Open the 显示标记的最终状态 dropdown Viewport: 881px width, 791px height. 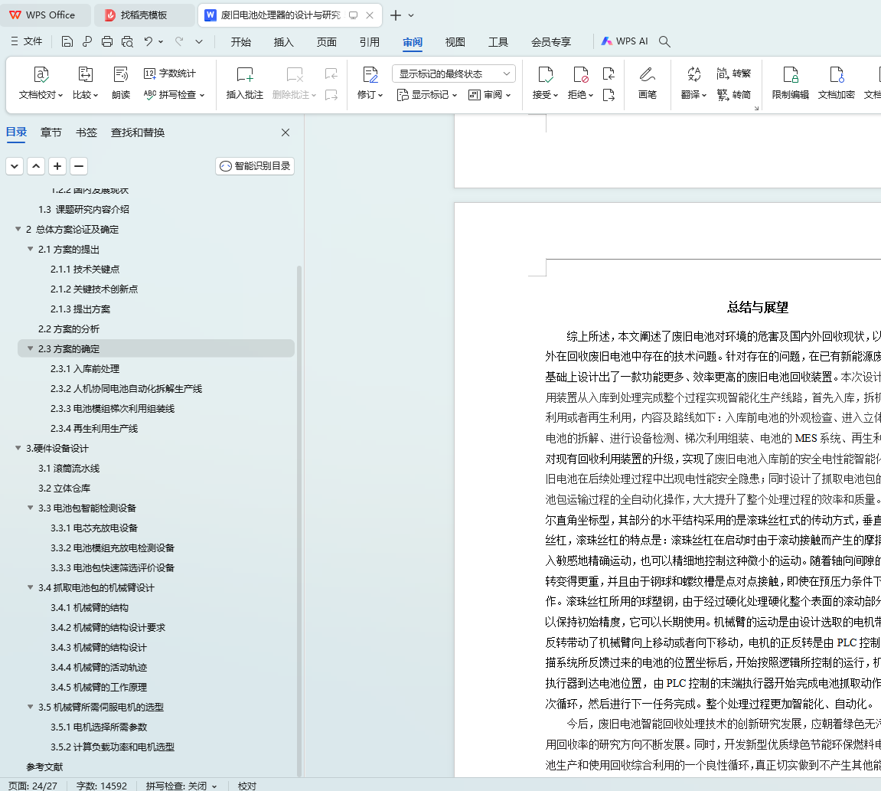(x=453, y=74)
